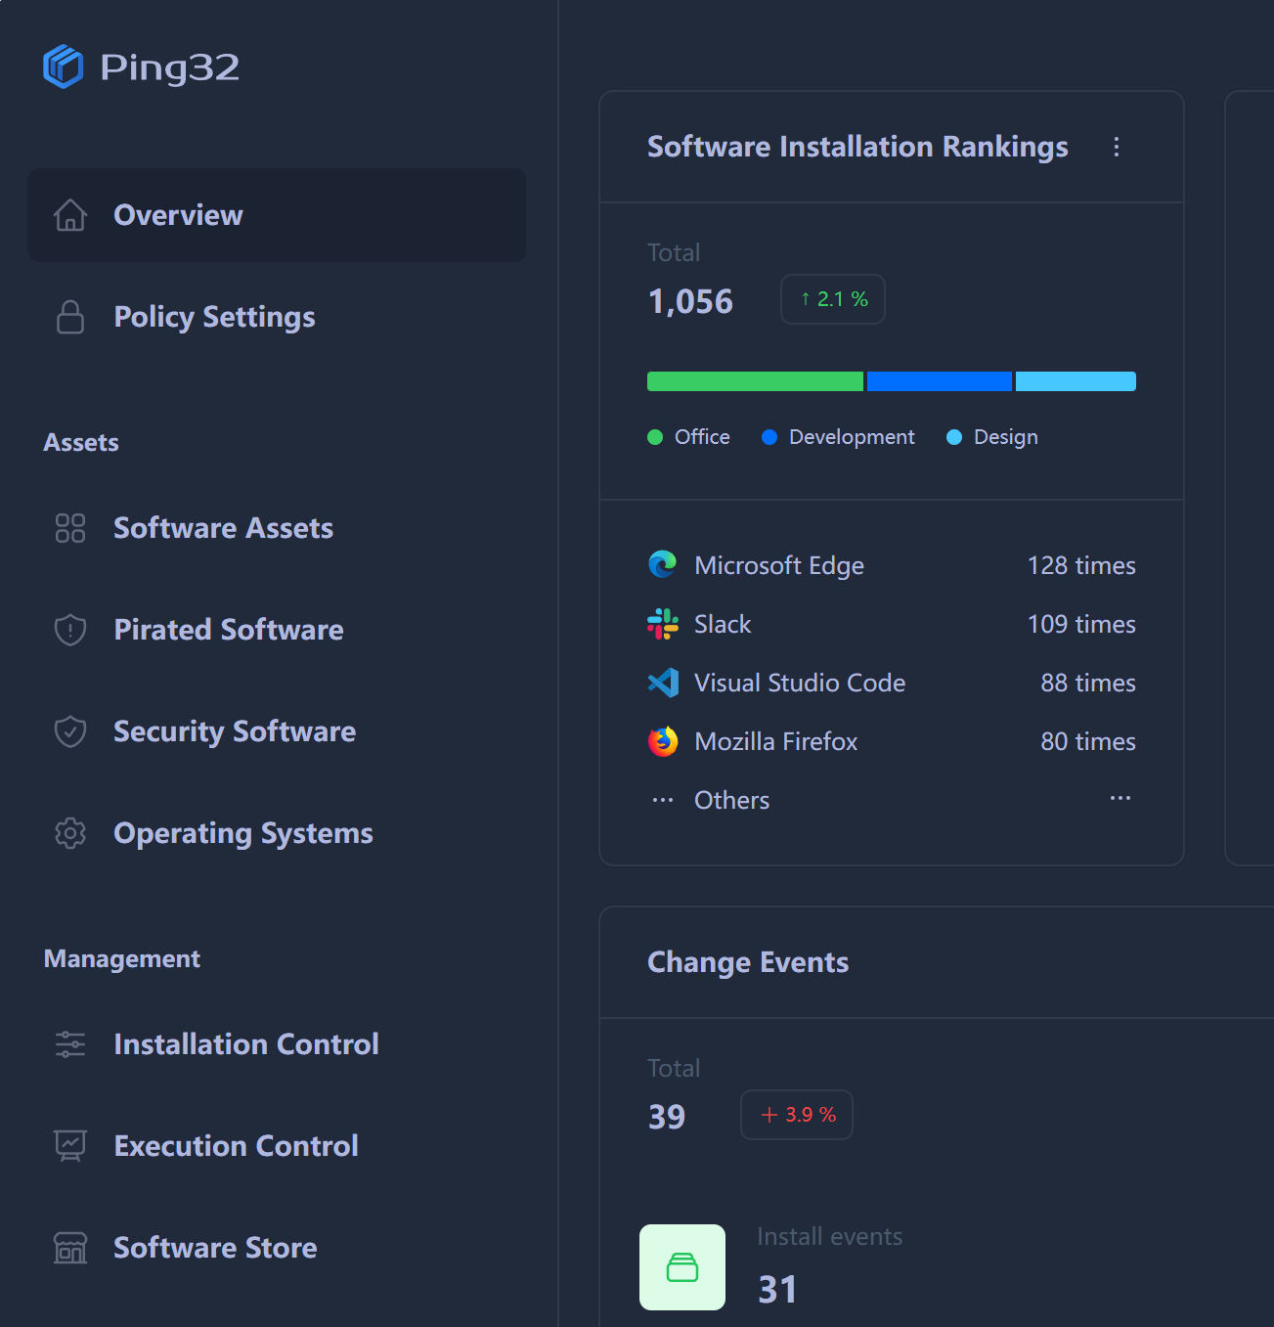The image size is (1274, 1327).
Task: Click the Operating Systems gear icon
Action: [70, 833]
